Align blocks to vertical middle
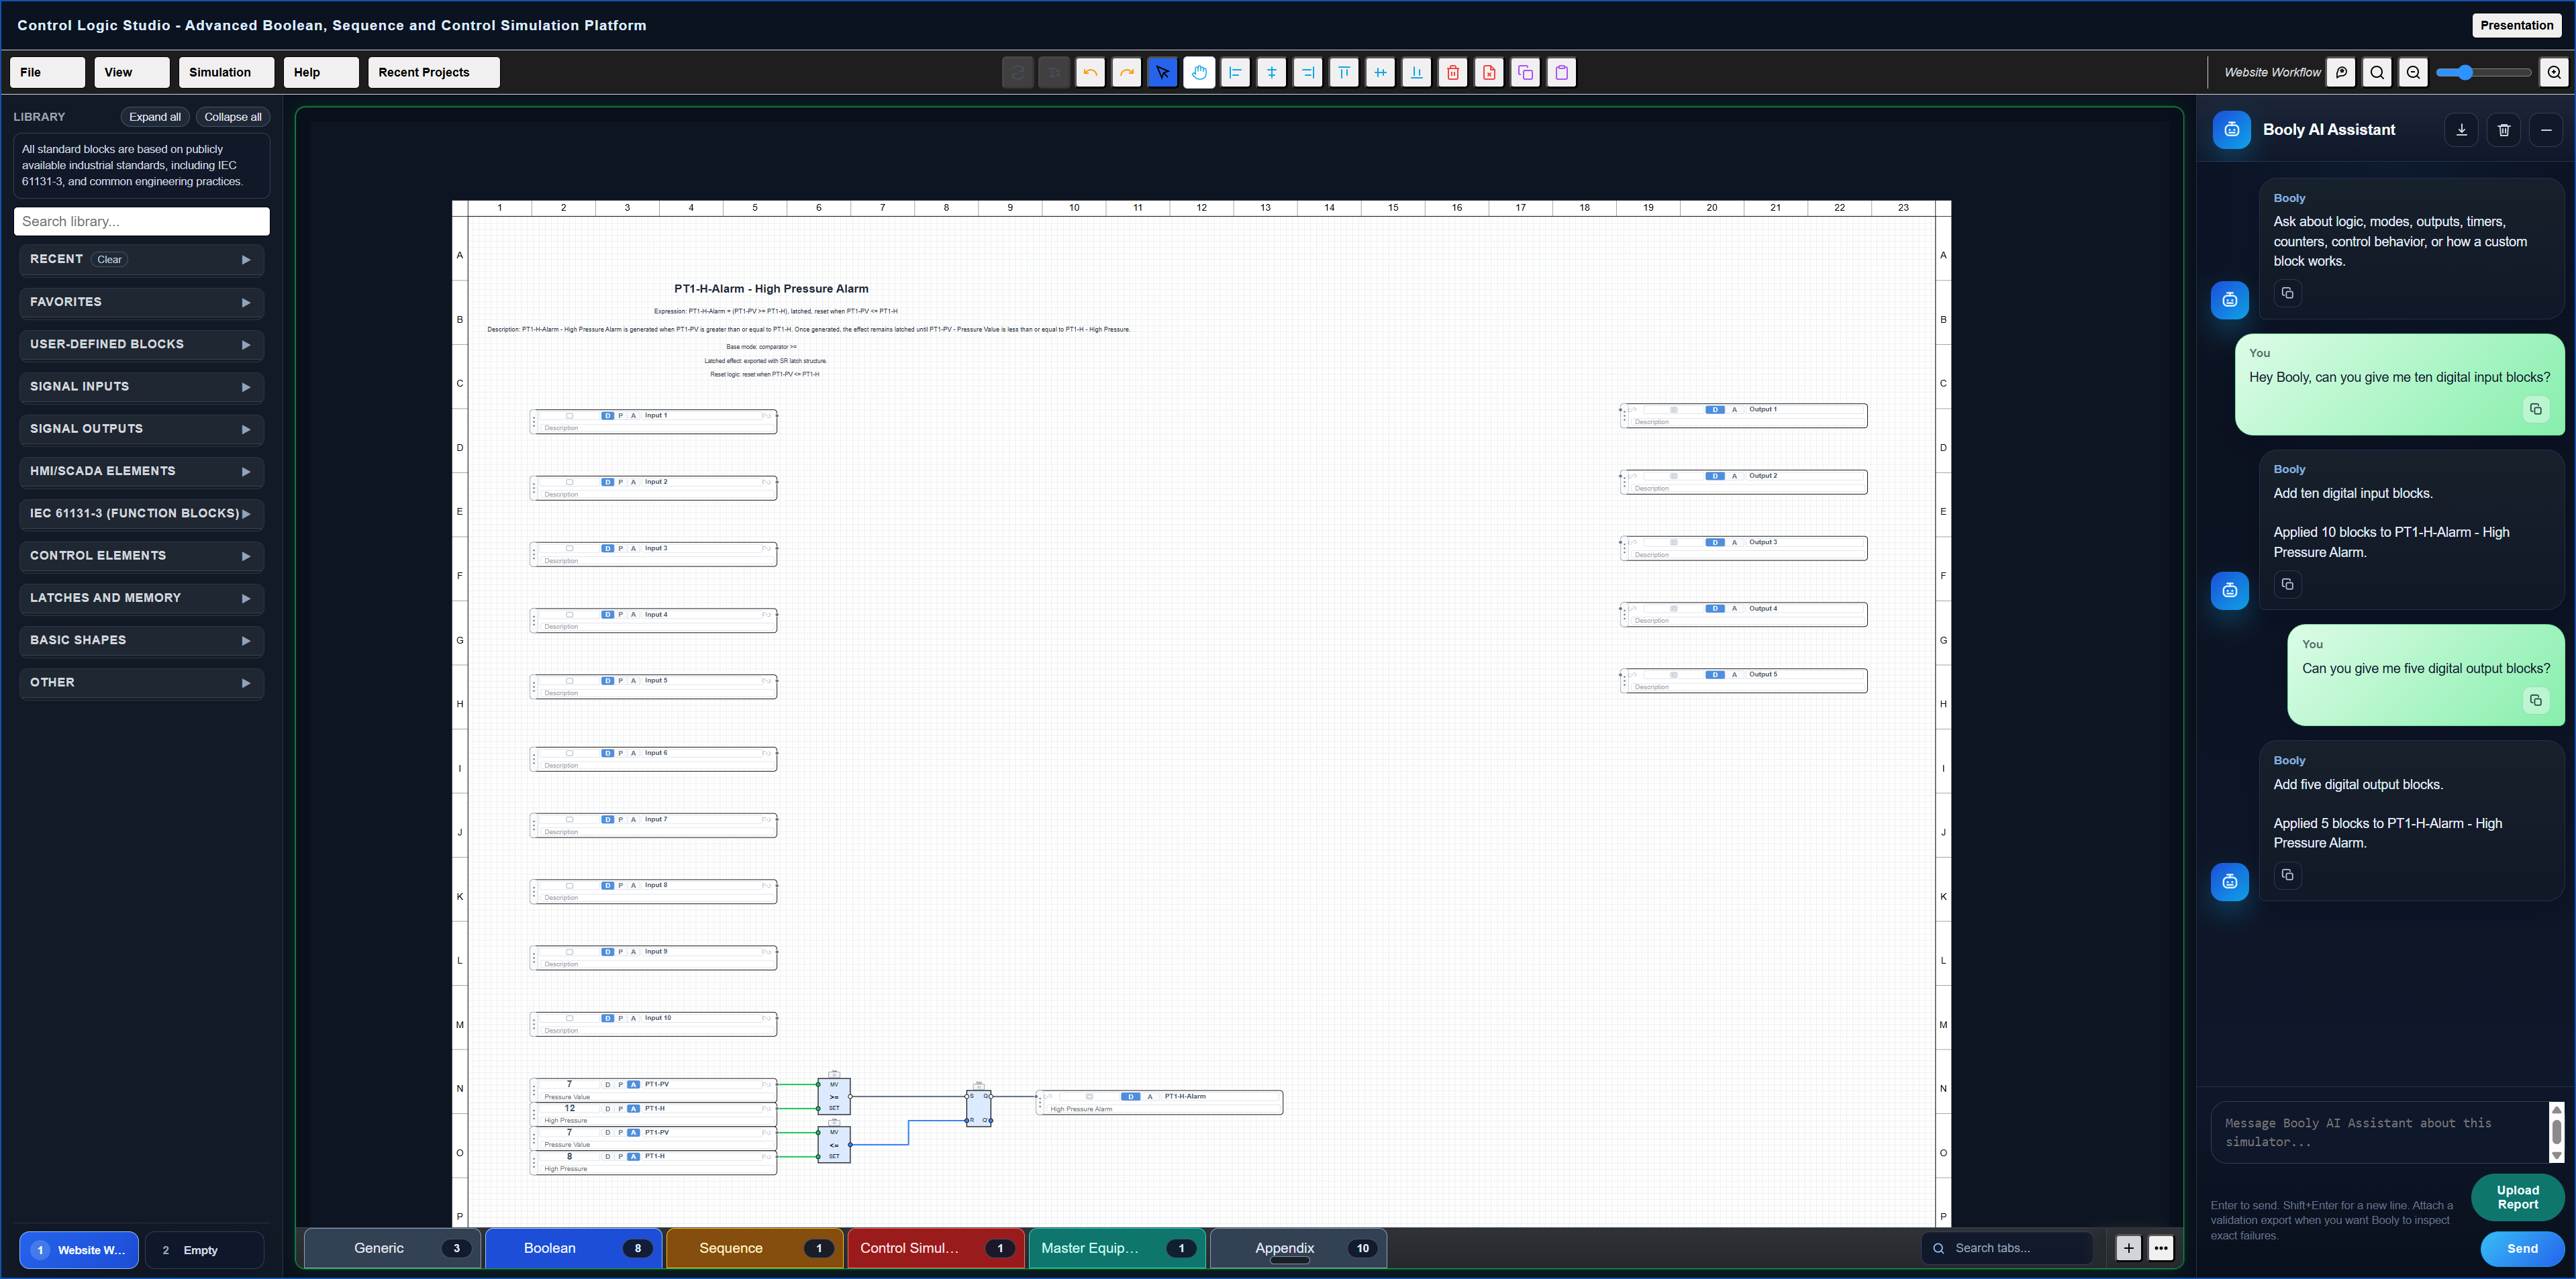Image resolution: width=2576 pixels, height=1279 pixels. coord(1380,72)
